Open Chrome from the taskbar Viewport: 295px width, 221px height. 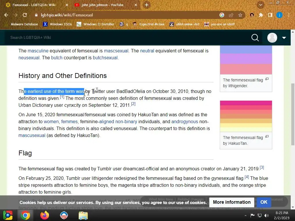pos(25,215)
